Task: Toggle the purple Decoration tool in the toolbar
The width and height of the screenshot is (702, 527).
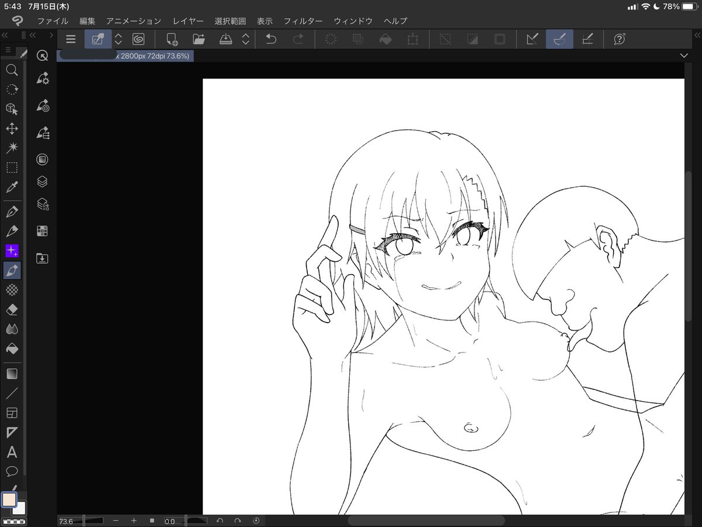Action: [12, 250]
